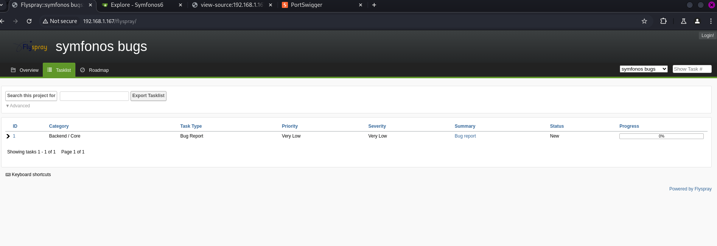Sort the task list by Severity column
Image resolution: width=717 pixels, height=246 pixels.
point(377,126)
